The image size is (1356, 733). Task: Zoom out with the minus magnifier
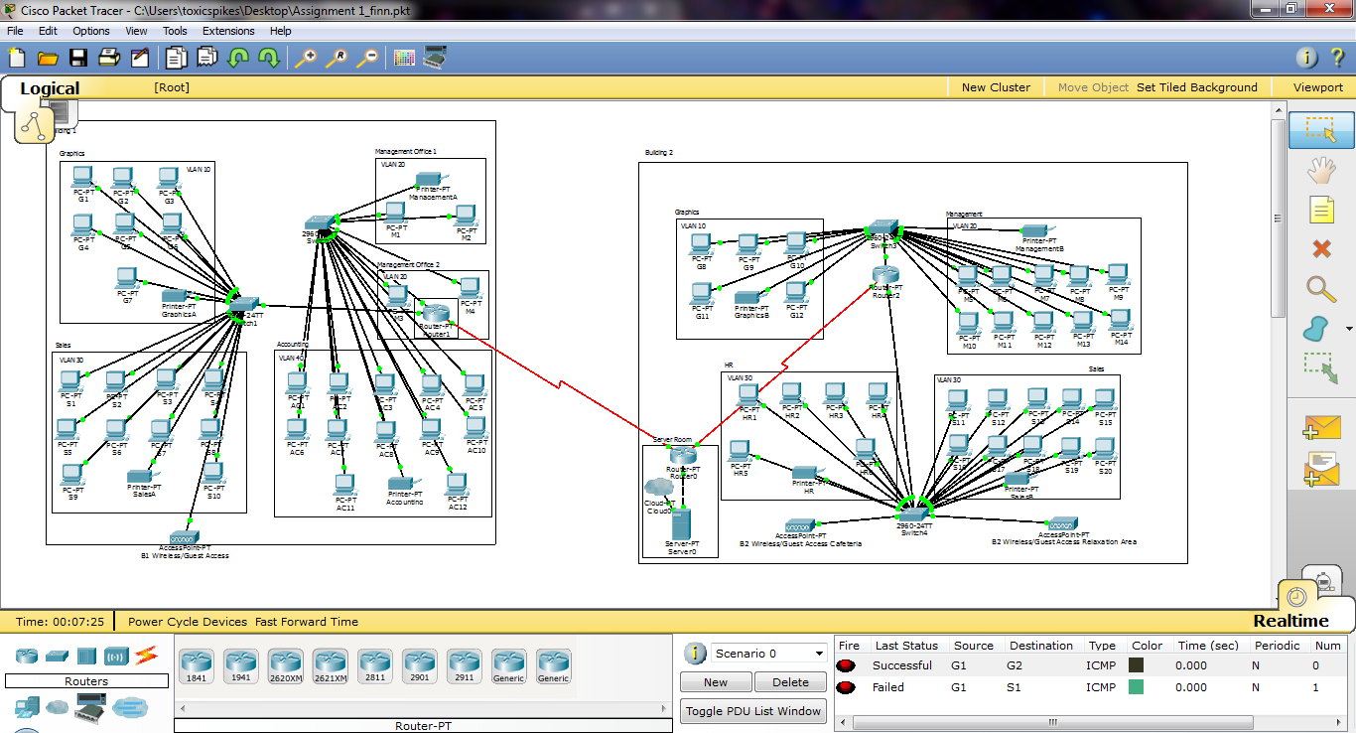367,58
